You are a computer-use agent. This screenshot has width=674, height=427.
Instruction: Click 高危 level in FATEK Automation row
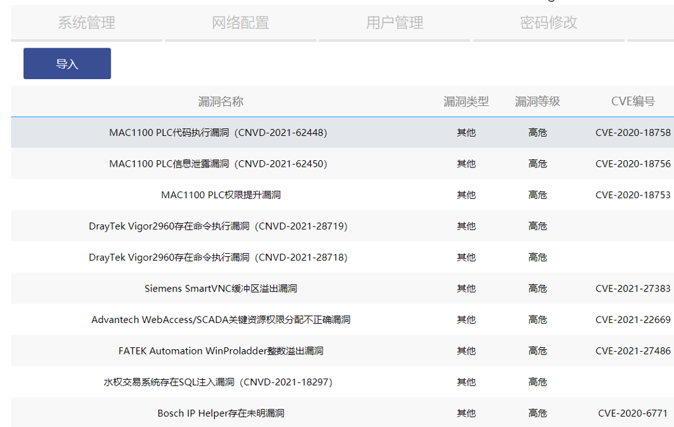[x=537, y=351]
